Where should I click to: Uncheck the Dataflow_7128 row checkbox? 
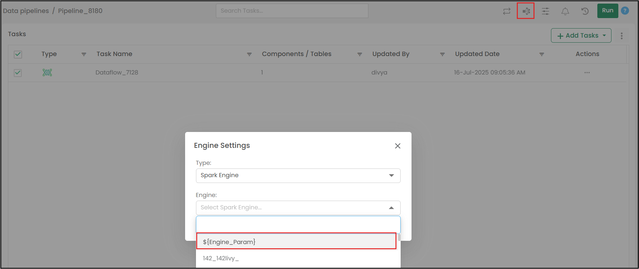coord(18,73)
